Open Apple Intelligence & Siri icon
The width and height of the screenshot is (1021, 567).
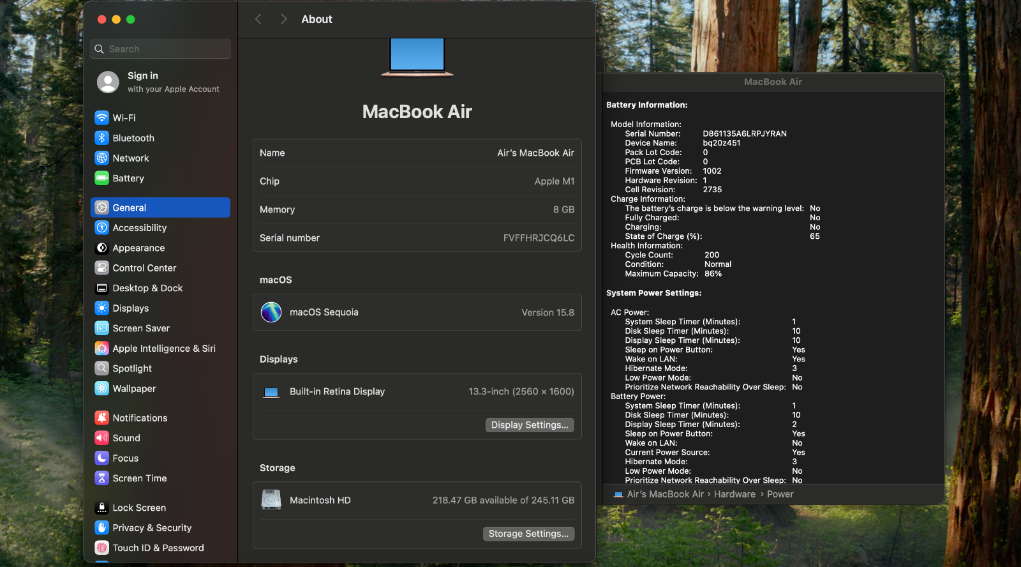pyautogui.click(x=102, y=348)
